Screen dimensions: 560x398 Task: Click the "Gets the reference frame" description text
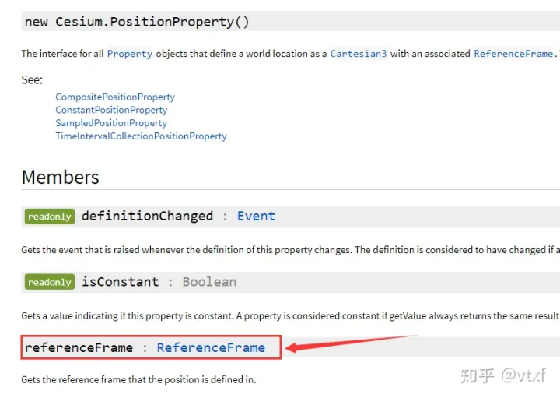point(138,379)
